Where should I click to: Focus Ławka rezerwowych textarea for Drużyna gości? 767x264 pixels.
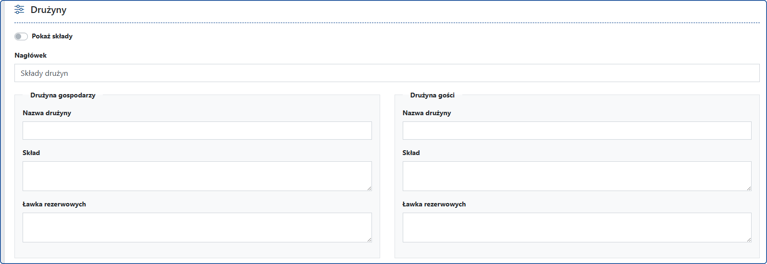(577, 228)
